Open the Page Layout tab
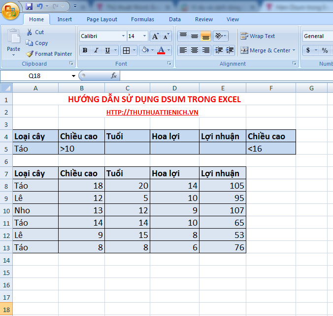The image size is (333, 316). click(102, 19)
